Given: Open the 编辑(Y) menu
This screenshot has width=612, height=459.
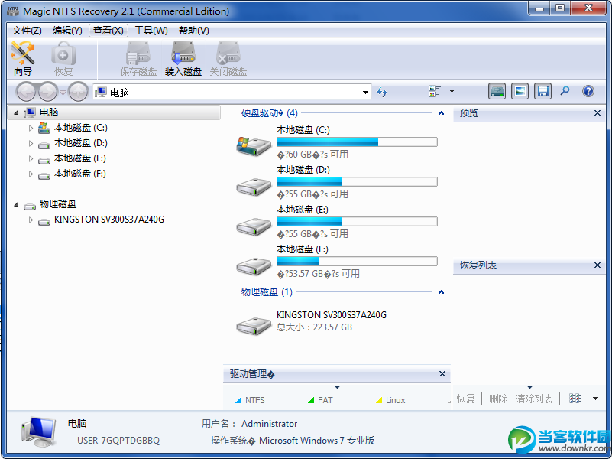Looking at the screenshot, I should click(x=67, y=31).
